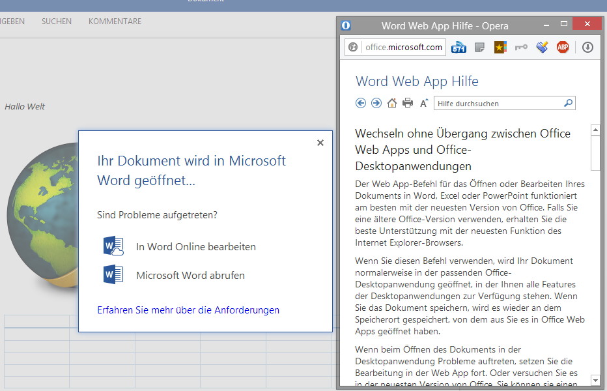
Task: Open the note extension icon in Opera toolbar
Action: point(479,48)
